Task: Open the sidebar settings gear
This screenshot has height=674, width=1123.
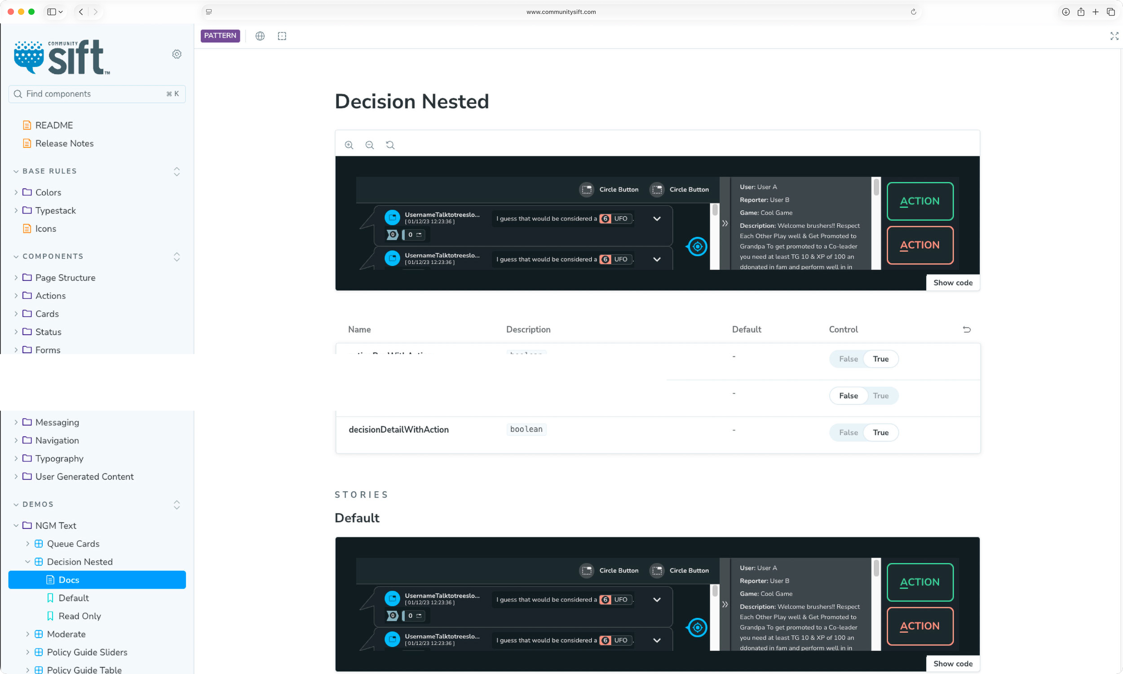Action: [177, 54]
